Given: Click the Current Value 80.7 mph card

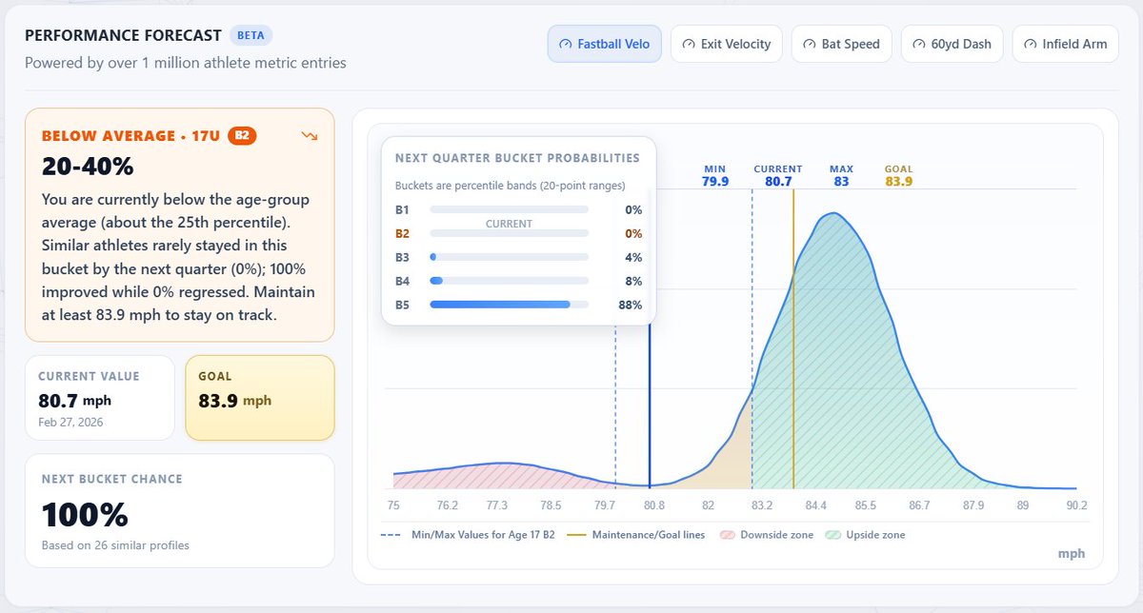Looking at the screenshot, I should [x=100, y=398].
